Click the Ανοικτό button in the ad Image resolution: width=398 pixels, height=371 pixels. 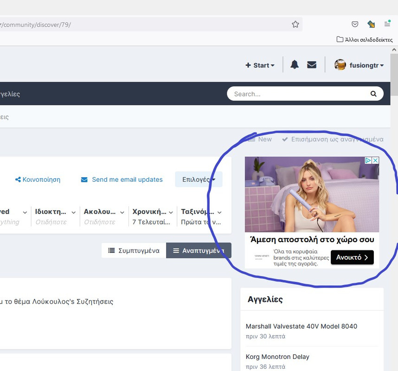click(352, 257)
